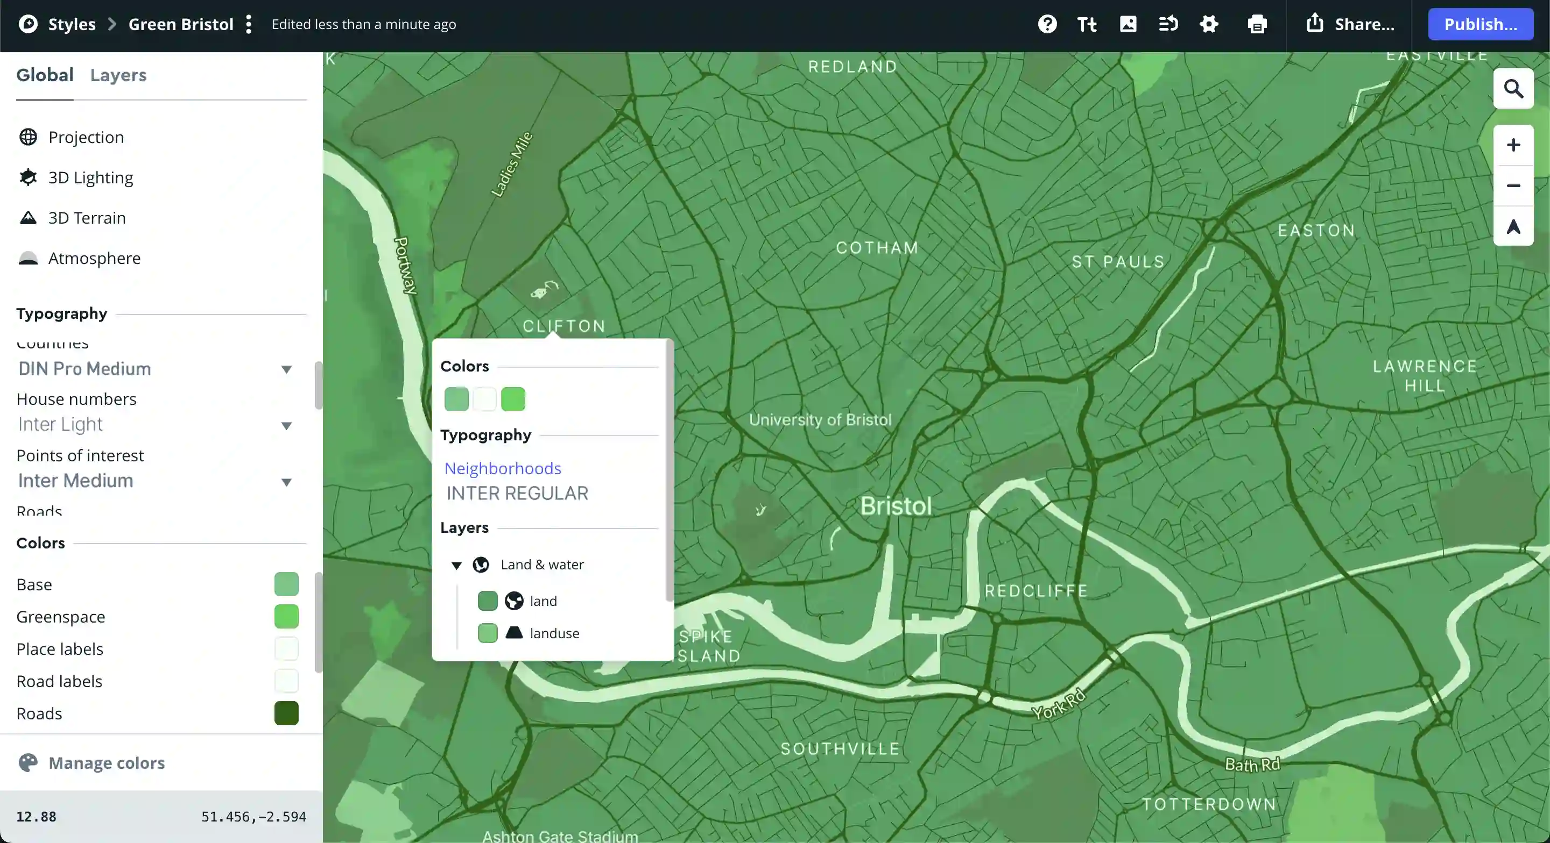Go to Styles breadcrumb
This screenshot has width=1550, height=843.
click(72, 24)
